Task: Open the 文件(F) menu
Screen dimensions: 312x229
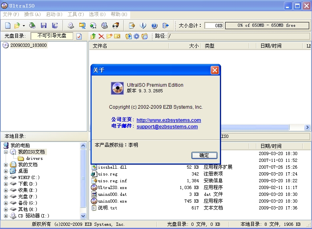Action: coord(11,14)
